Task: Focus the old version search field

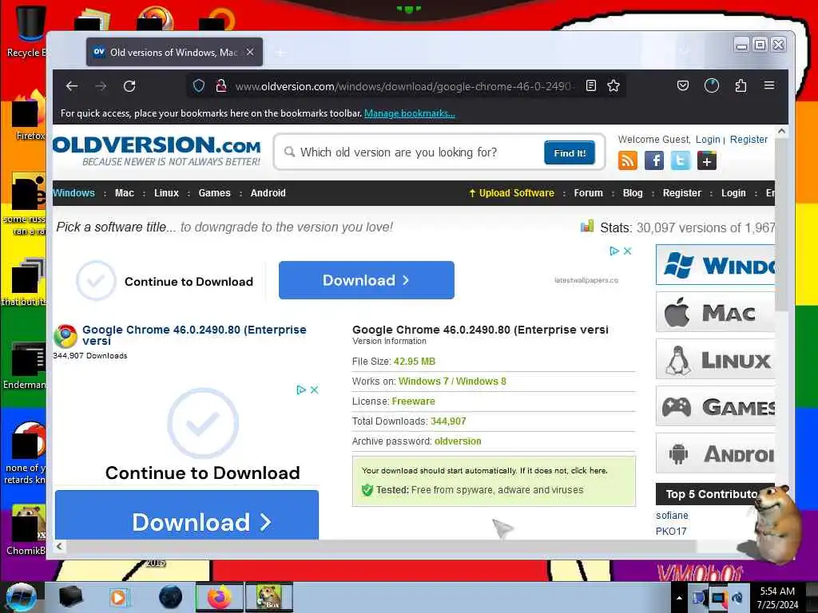Action: click(x=412, y=152)
